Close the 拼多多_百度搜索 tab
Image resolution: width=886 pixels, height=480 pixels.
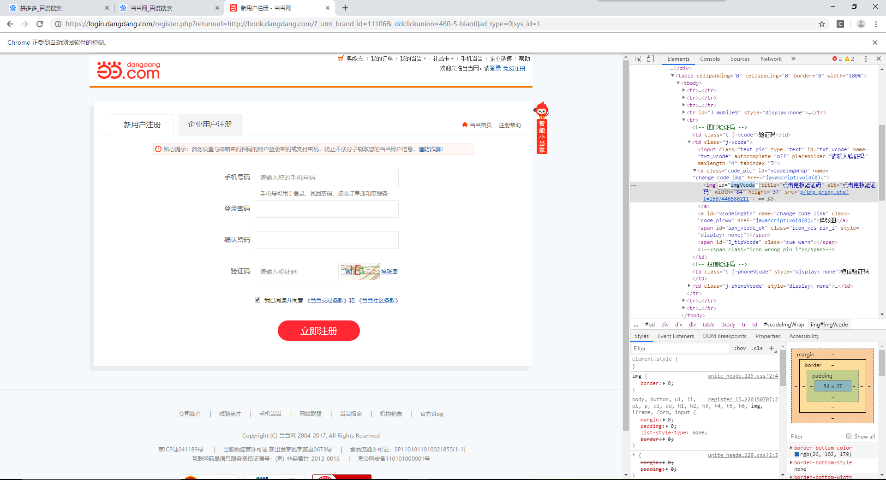point(107,8)
